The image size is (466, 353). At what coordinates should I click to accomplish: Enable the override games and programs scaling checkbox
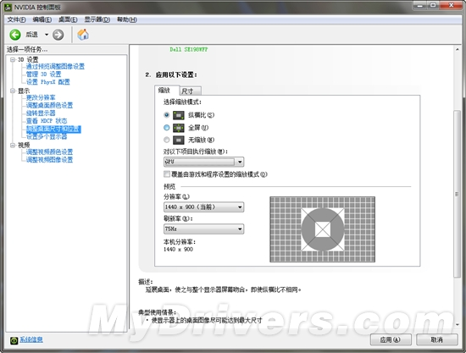(167, 174)
